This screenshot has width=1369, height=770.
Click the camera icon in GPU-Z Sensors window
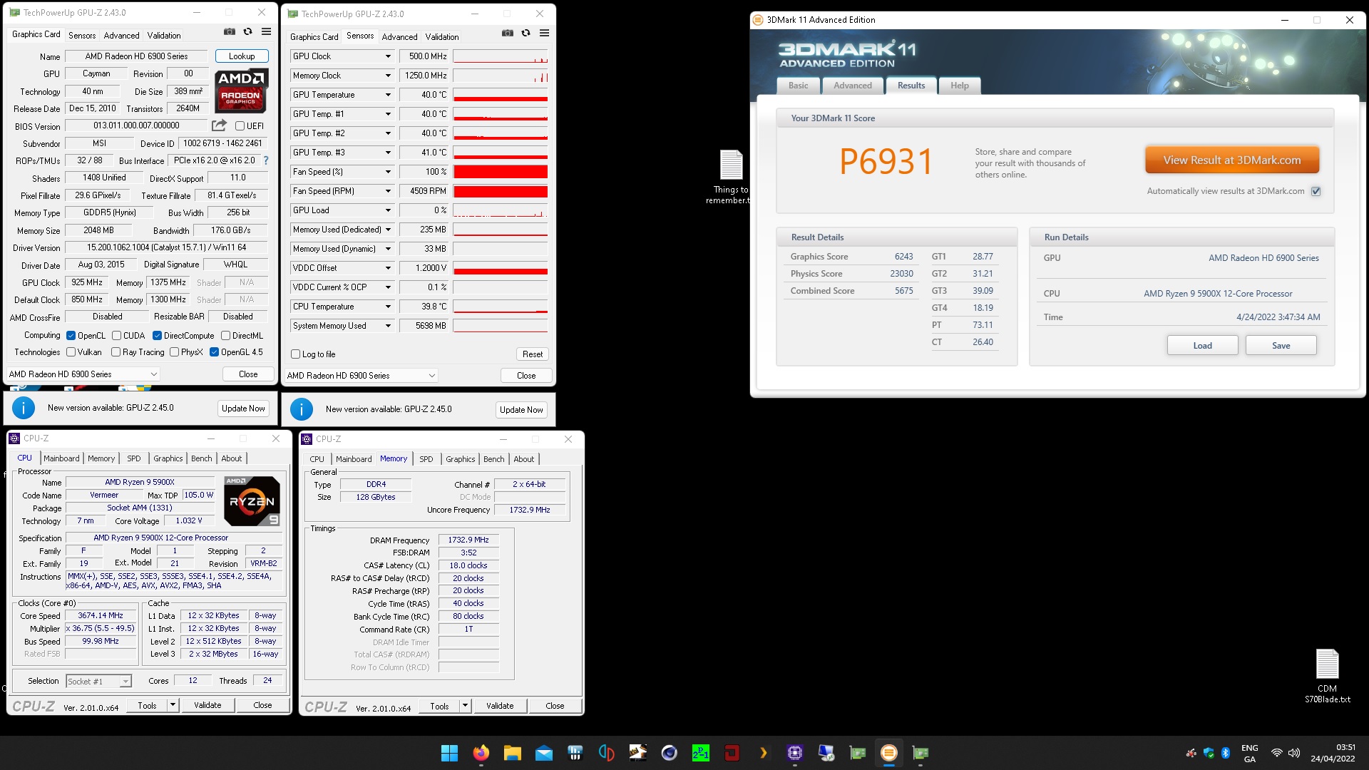(508, 34)
